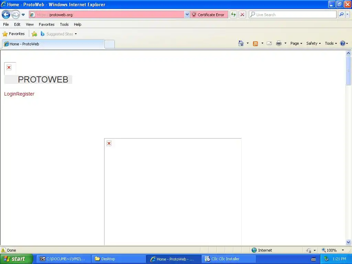Open the Favorites menu in menu bar
This screenshot has height=264, width=352.
[x=46, y=24]
